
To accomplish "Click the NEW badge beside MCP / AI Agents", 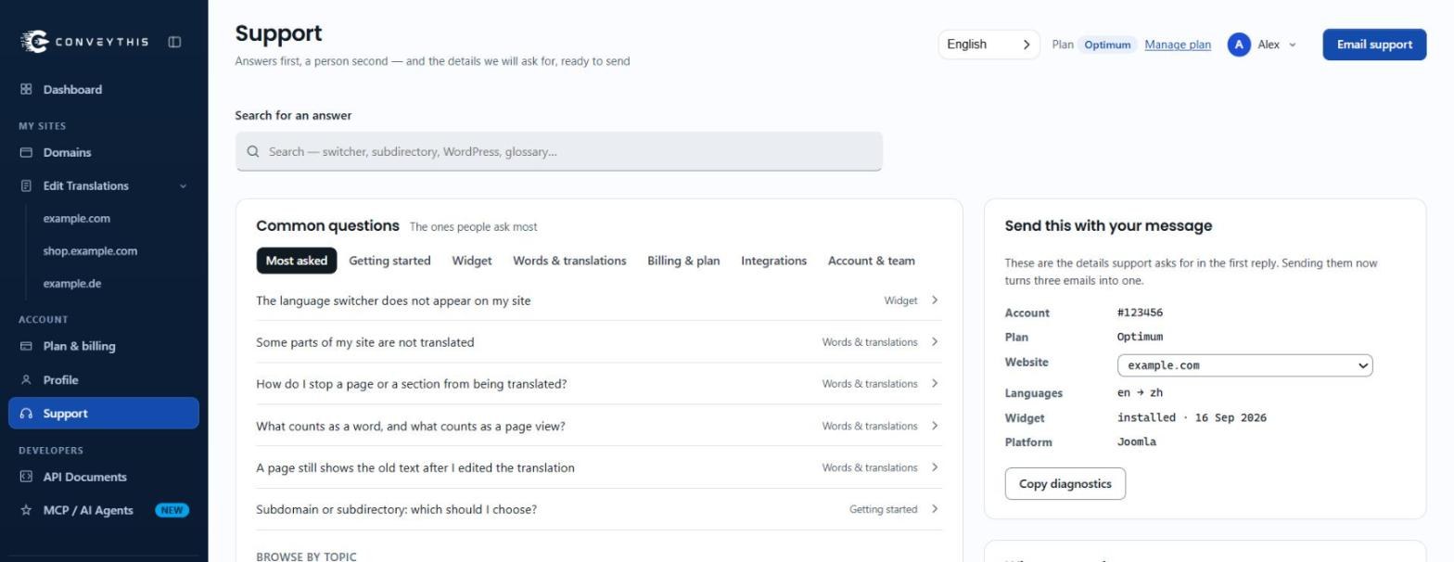I will [x=172, y=510].
